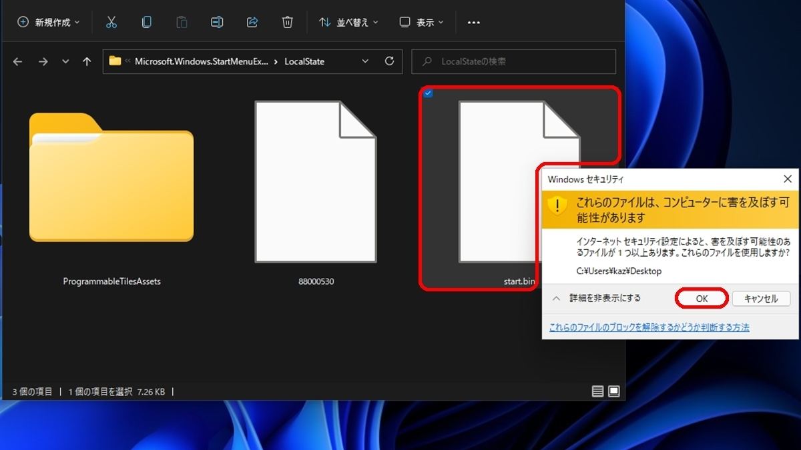Switch to details list view in the status bar

(x=597, y=391)
